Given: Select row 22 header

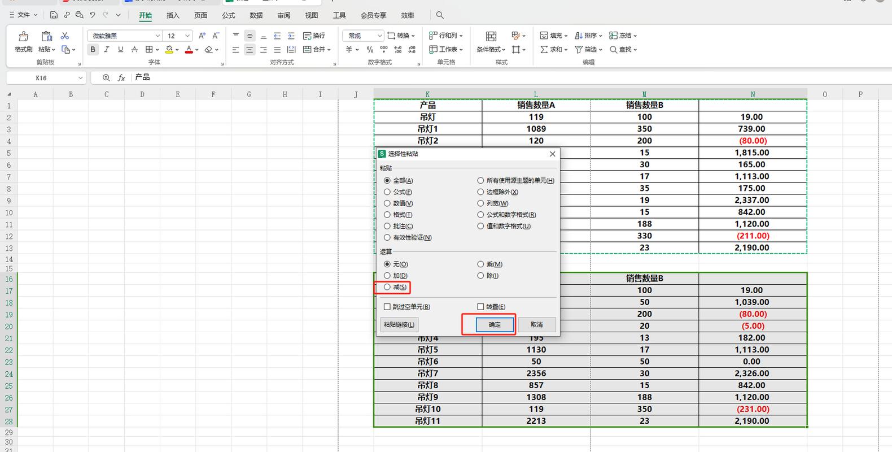Looking at the screenshot, I should (8, 350).
